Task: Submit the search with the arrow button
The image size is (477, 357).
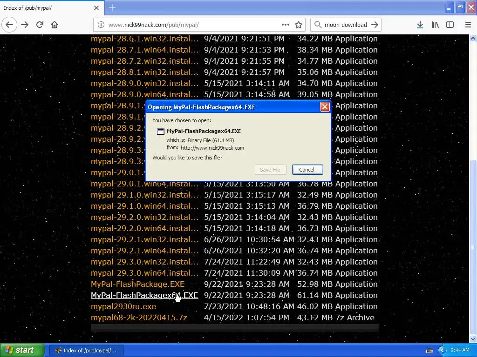Action: [375, 25]
